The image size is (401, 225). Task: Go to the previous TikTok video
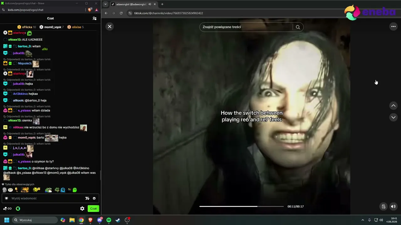click(393, 106)
